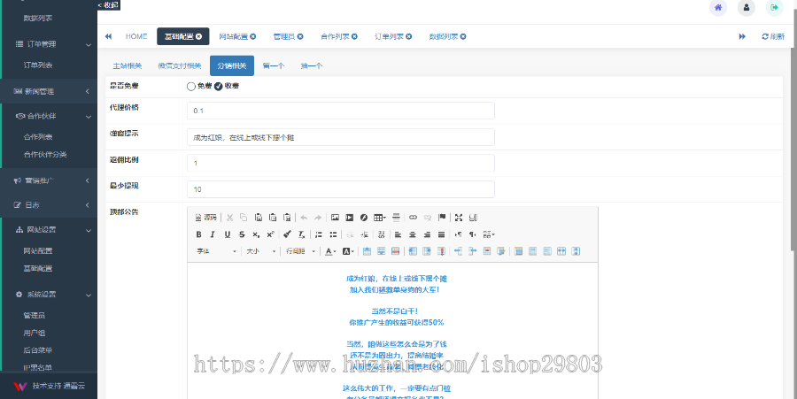Switch to the 合作列表 tab
This screenshot has height=399, width=797.
coord(335,36)
